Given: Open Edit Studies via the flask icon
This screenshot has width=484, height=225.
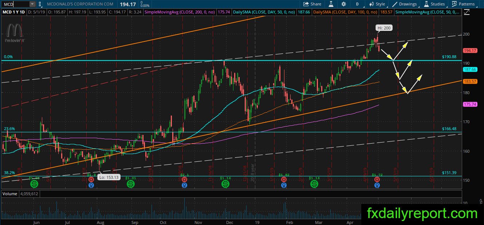Looking at the screenshot, I should (x=331, y=4).
